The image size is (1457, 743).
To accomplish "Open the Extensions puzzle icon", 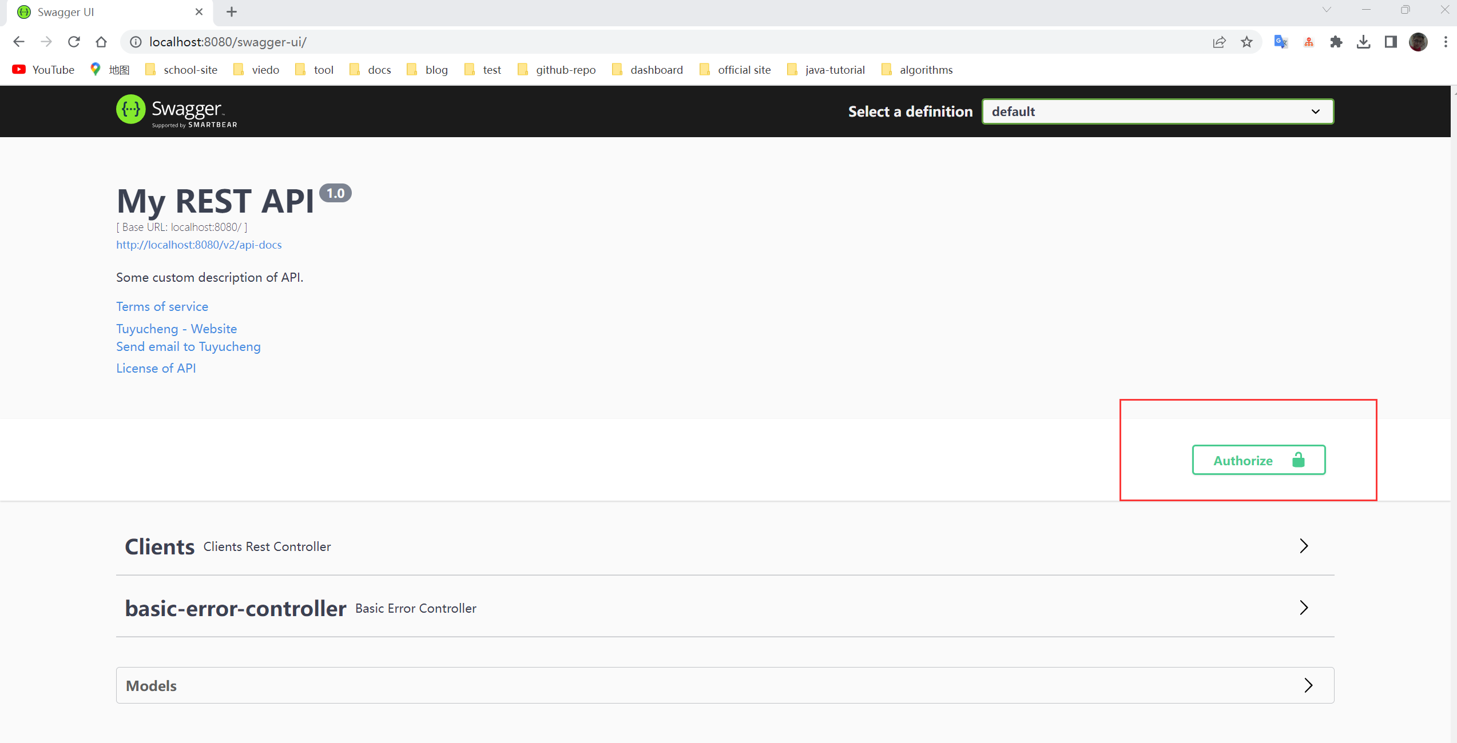I will (x=1336, y=42).
